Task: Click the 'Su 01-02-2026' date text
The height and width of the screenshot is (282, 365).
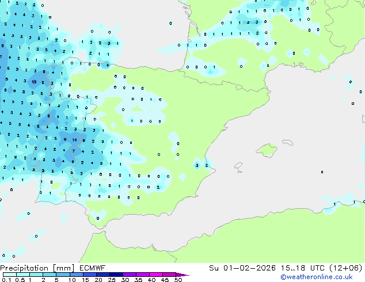Action: click(x=242, y=268)
